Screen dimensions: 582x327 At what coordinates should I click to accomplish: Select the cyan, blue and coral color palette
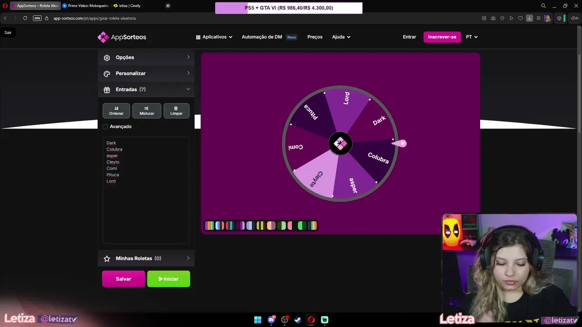[220, 226]
